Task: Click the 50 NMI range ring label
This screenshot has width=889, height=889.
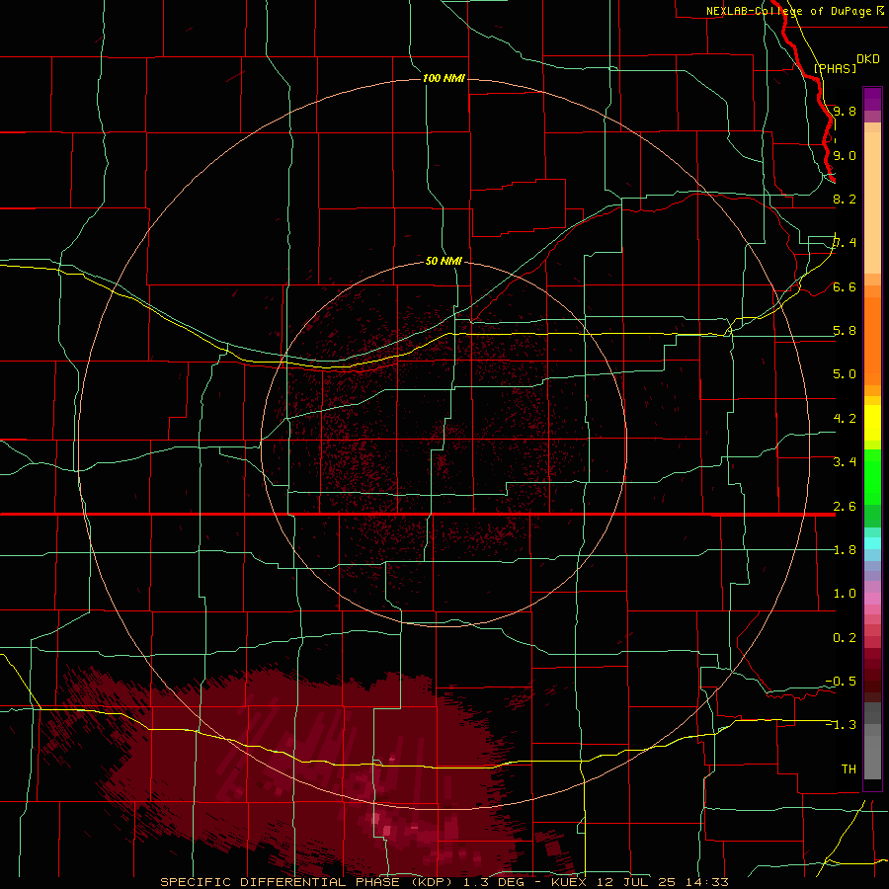Action: point(444,261)
